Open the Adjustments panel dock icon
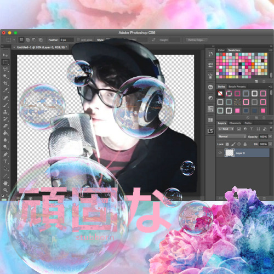This screenshot has height=274, width=274. point(210,98)
